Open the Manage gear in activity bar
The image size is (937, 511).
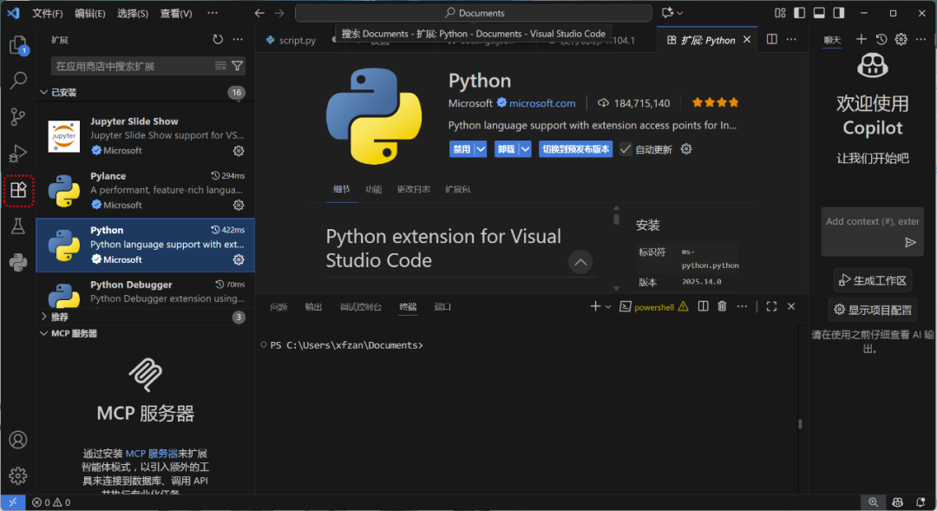(x=18, y=475)
